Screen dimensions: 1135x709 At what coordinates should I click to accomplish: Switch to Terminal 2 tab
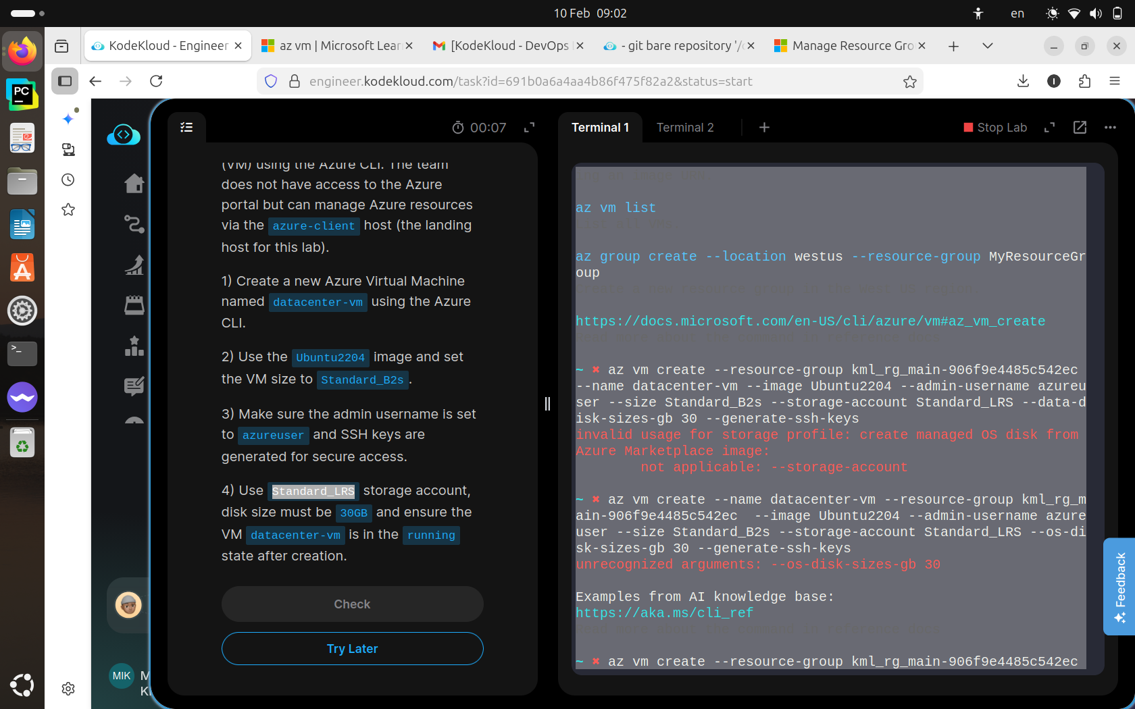click(x=685, y=128)
